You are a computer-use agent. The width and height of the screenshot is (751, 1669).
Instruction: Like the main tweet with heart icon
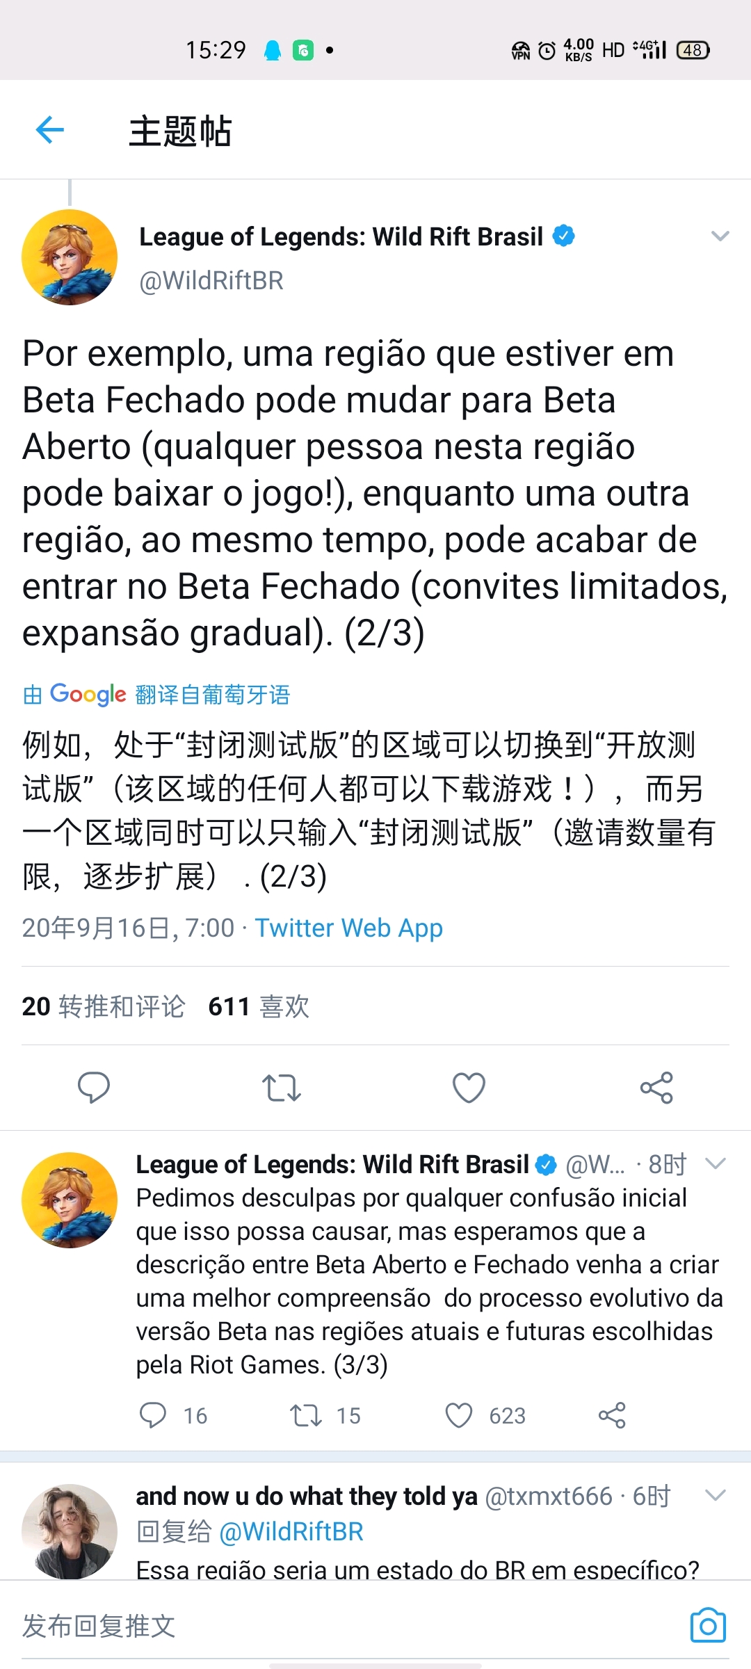click(469, 1088)
